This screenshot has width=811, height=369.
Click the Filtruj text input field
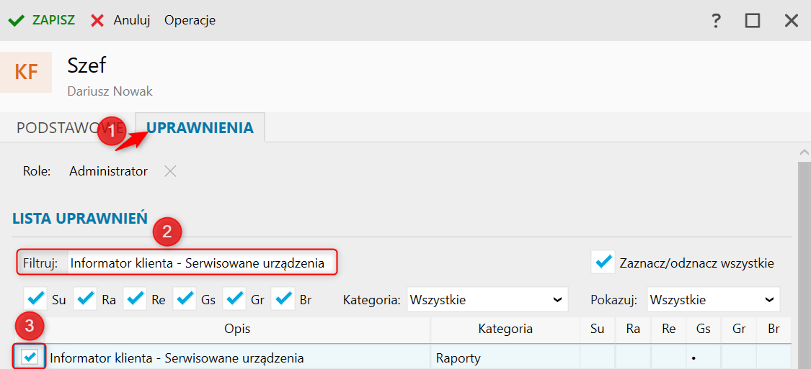(202, 263)
